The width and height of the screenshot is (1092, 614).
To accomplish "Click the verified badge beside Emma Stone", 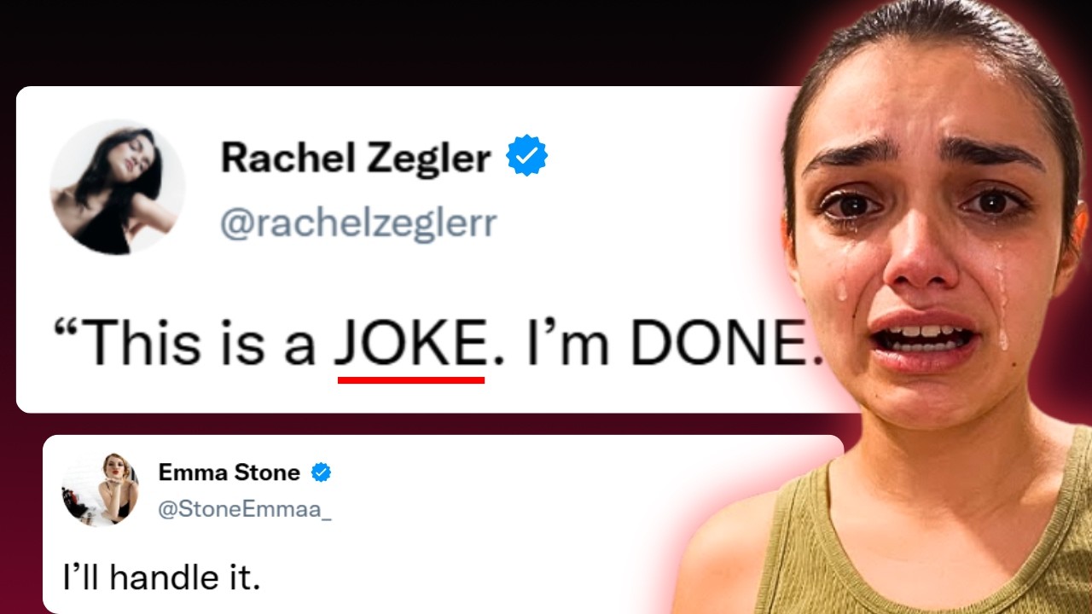I will tap(321, 472).
